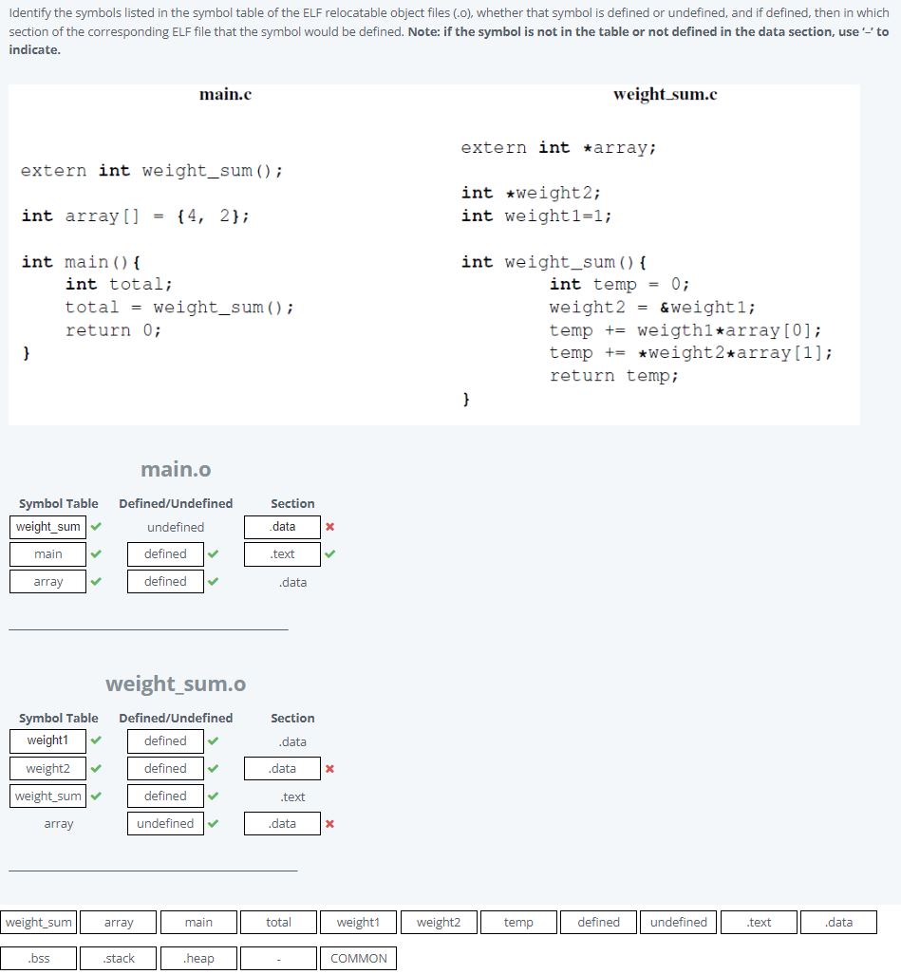Click main.o array's defined drop box
Viewport: 901px width, 974px height.
tap(165, 581)
